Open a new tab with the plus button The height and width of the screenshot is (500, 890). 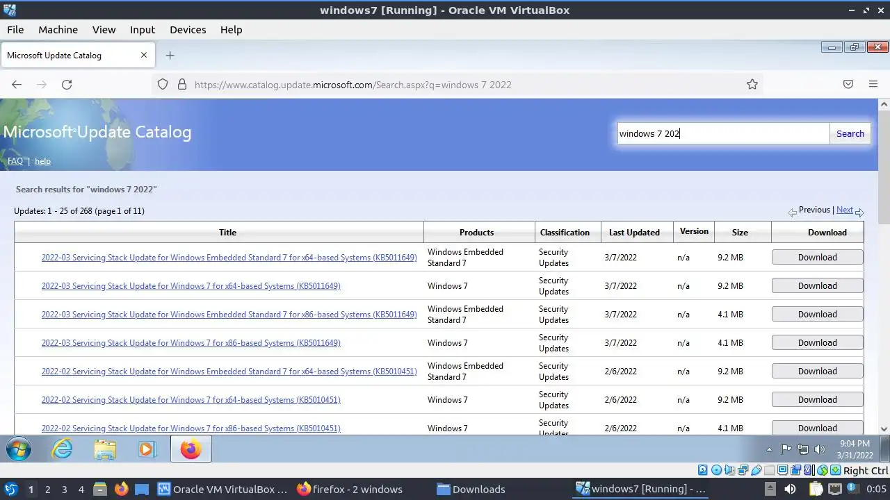click(170, 56)
